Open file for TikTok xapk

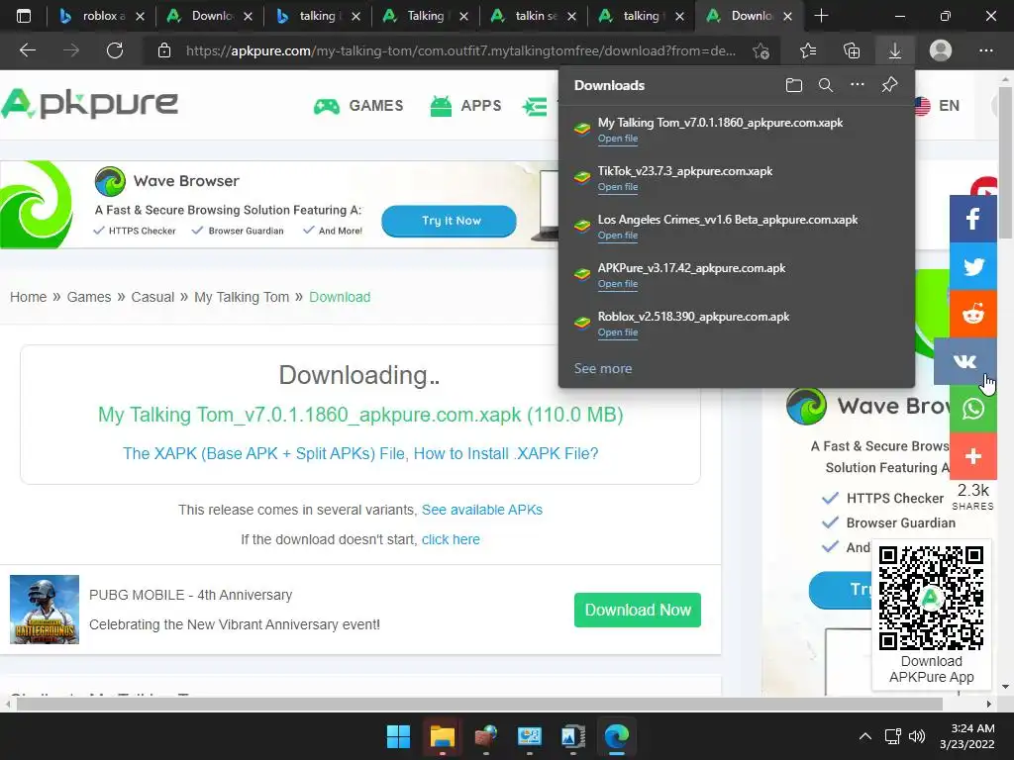coord(618,187)
